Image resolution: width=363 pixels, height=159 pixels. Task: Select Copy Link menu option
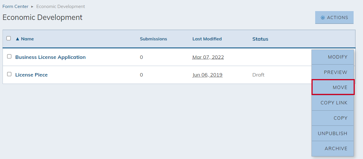pyautogui.click(x=333, y=103)
